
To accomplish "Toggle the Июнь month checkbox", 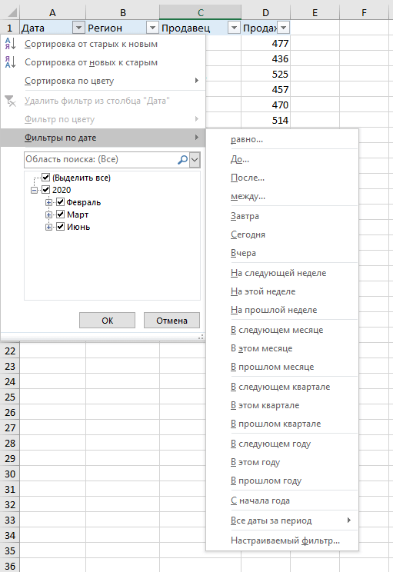I will tap(61, 227).
